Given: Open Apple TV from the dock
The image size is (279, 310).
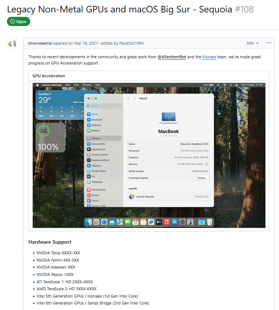Looking at the screenshot, I should click(x=159, y=222).
